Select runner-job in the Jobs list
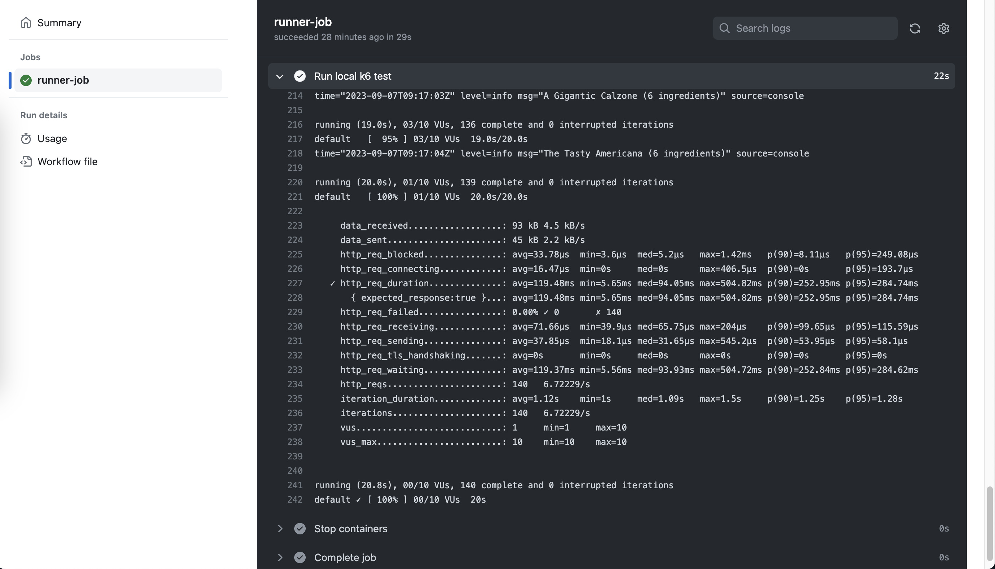Viewport: 995px width, 569px height. [63, 80]
